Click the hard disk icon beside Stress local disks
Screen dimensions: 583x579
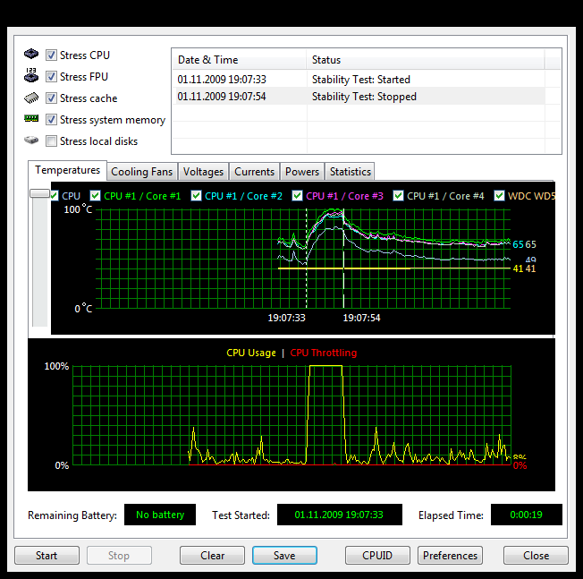(31, 140)
